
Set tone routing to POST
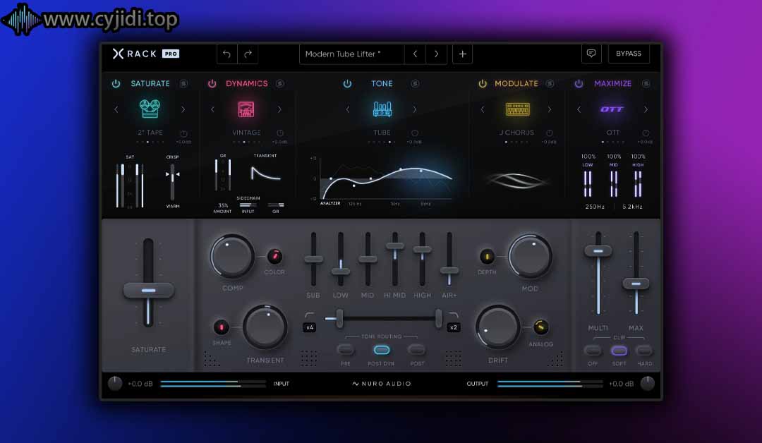tap(417, 349)
